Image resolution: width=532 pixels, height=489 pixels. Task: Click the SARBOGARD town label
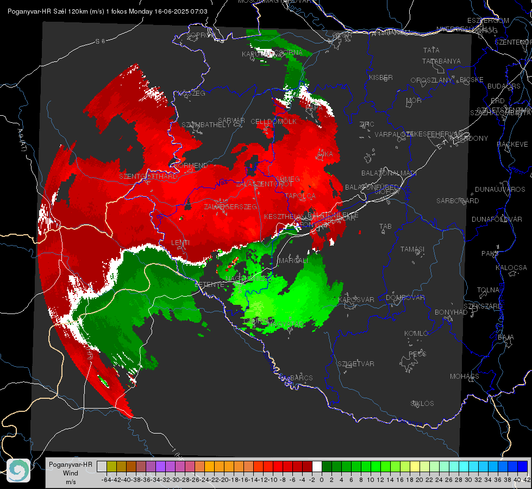coord(458,201)
